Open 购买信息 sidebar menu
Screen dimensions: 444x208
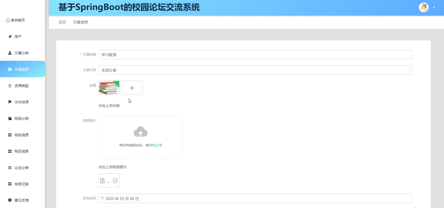[22, 151]
